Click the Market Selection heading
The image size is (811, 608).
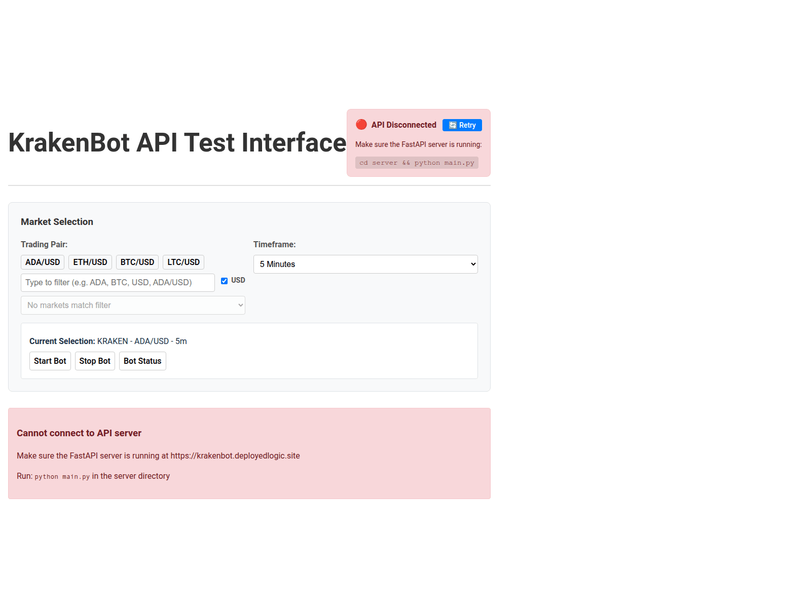57,222
